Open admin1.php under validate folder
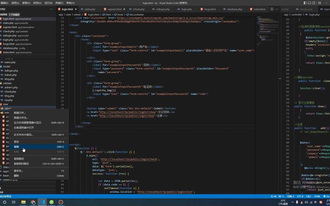The image size is (330, 206). click(x=28, y=87)
